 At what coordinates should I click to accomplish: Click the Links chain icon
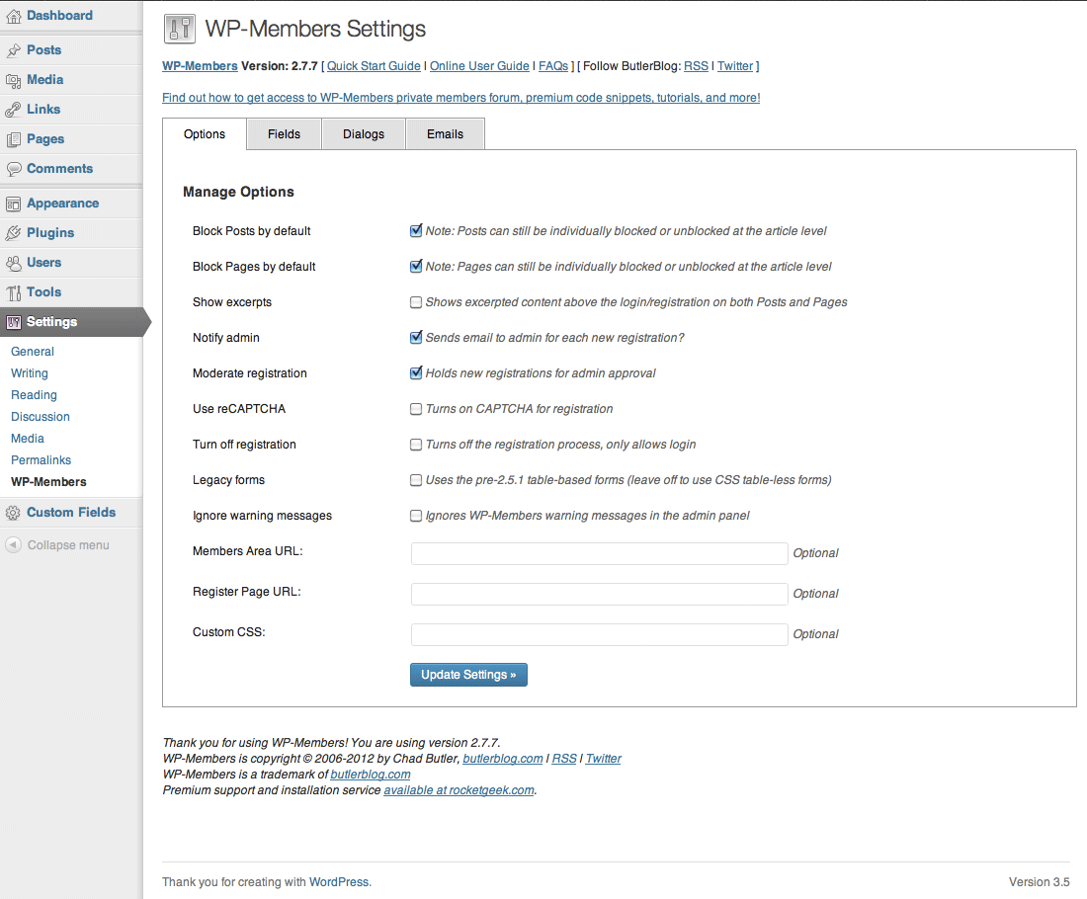pyautogui.click(x=13, y=110)
